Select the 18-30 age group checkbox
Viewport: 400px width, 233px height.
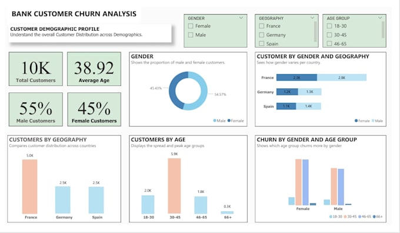tap(329, 26)
